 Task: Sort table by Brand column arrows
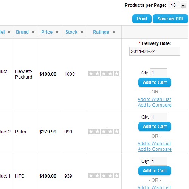click(x=33, y=32)
